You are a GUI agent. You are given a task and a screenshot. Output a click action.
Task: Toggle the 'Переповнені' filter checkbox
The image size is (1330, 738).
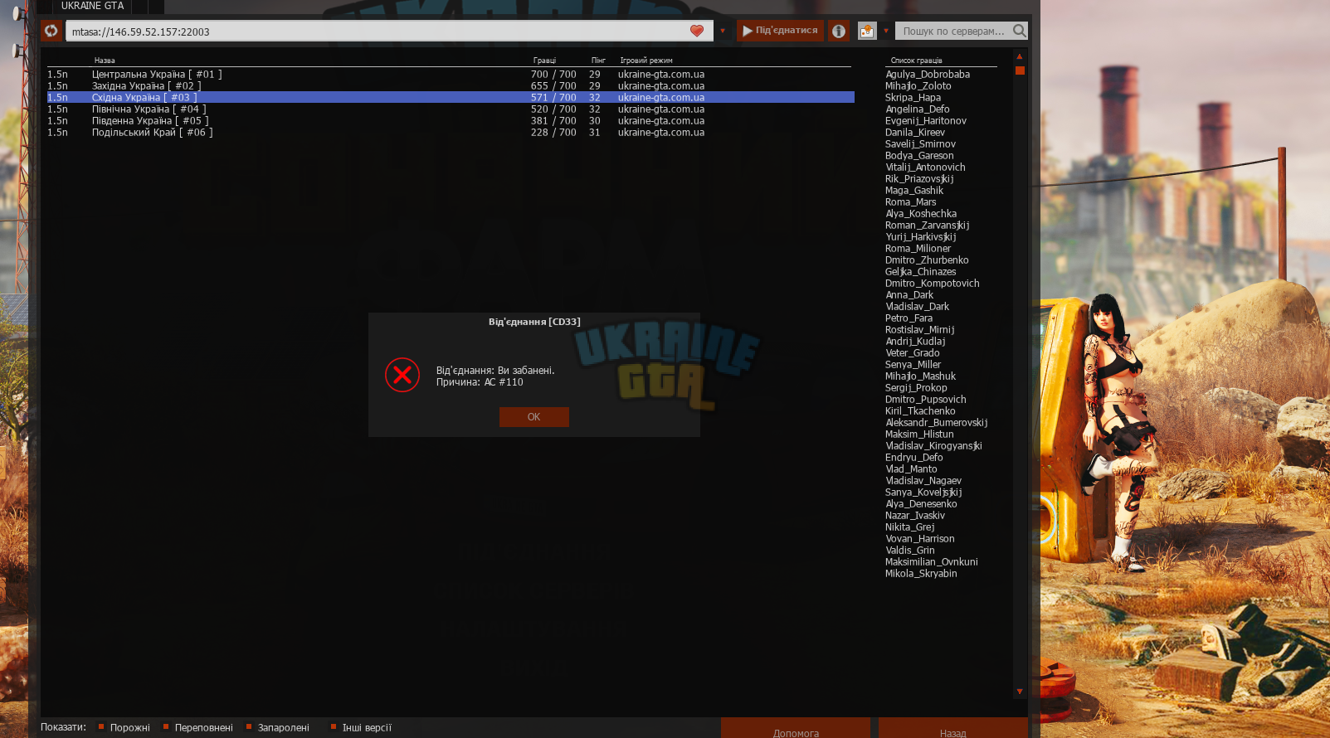click(x=166, y=727)
